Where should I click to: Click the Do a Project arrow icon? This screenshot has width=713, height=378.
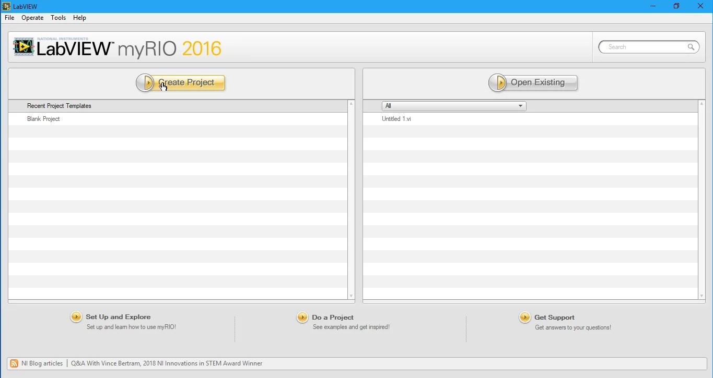[x=302, y=317]
